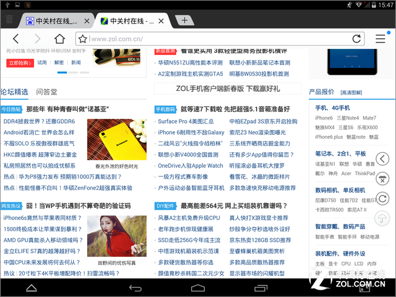
Task: Tap the trash icon beside tabs
Action: pos(9,19)
